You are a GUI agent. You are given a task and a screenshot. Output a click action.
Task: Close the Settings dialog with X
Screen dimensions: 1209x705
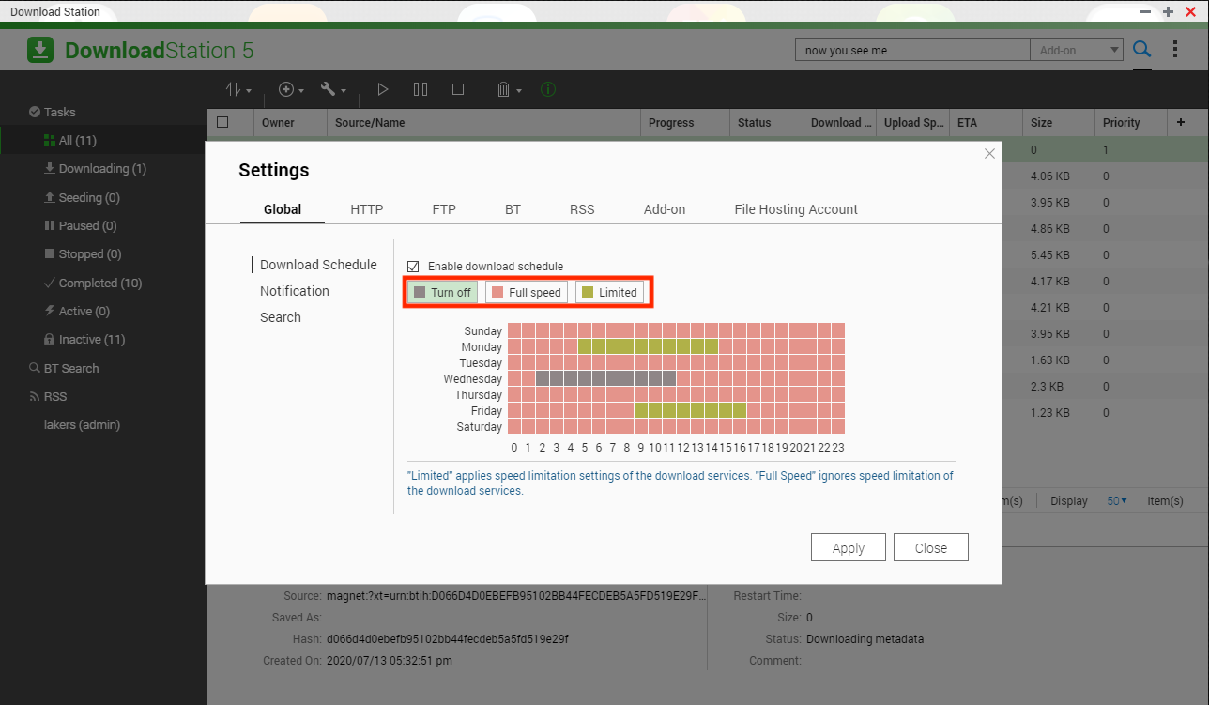989,154
